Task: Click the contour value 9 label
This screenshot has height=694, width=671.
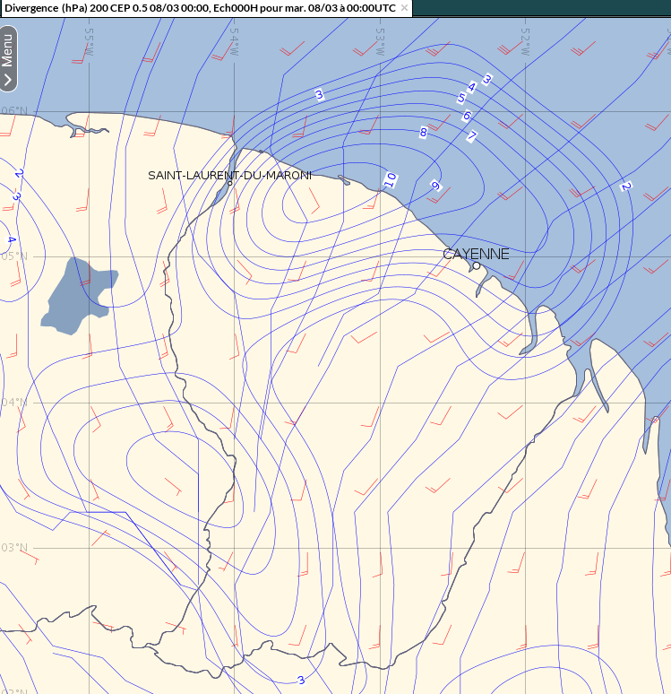Action: pyautogui.click(x=436, y=186)
